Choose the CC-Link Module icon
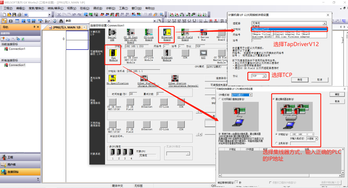Image resolution: width=348 pixels, height=188 pixels. tap(149, 53)
